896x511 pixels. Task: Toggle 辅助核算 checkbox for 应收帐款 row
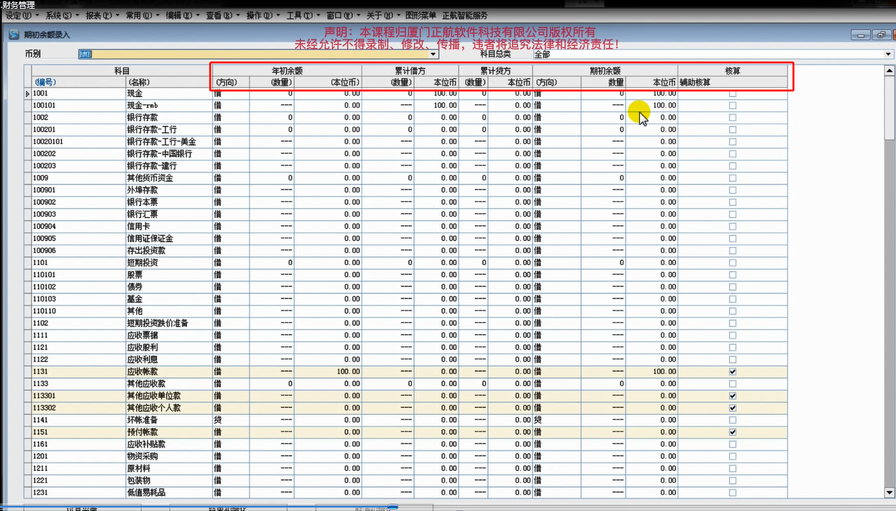733,371
